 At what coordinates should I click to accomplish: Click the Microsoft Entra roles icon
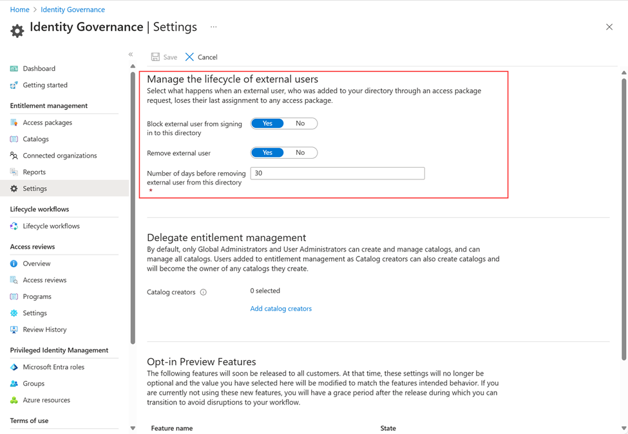coord(14,367)
